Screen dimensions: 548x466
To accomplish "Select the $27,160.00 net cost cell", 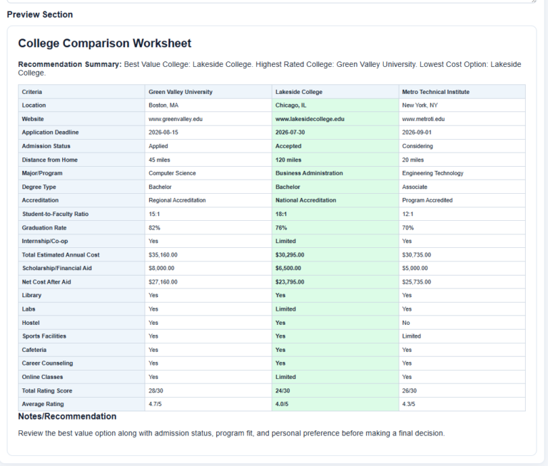I will click(x=208, y=281).
